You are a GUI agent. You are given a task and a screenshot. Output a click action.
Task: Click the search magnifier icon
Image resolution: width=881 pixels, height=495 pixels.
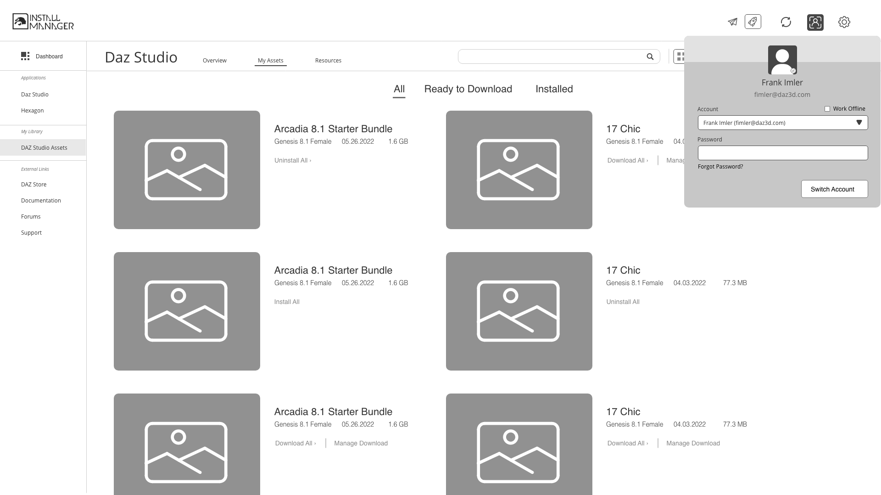point(650,56)
